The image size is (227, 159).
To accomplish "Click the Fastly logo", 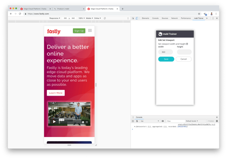I will tap(54, 31).
